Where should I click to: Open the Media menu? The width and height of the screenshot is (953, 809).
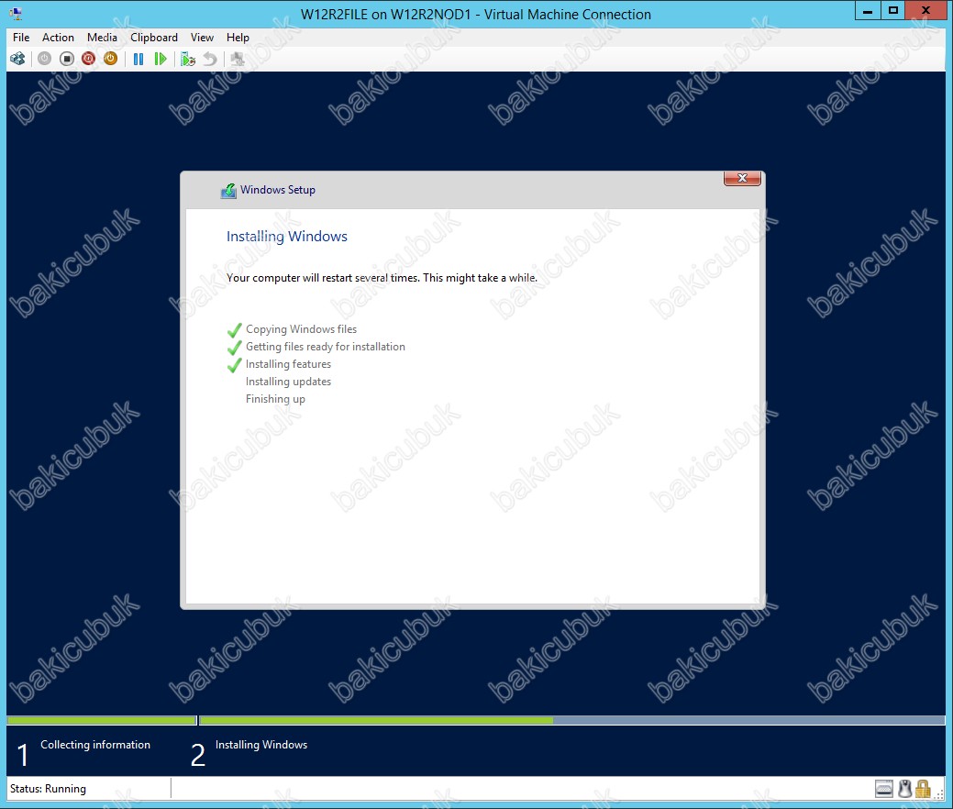pos(102,38)
